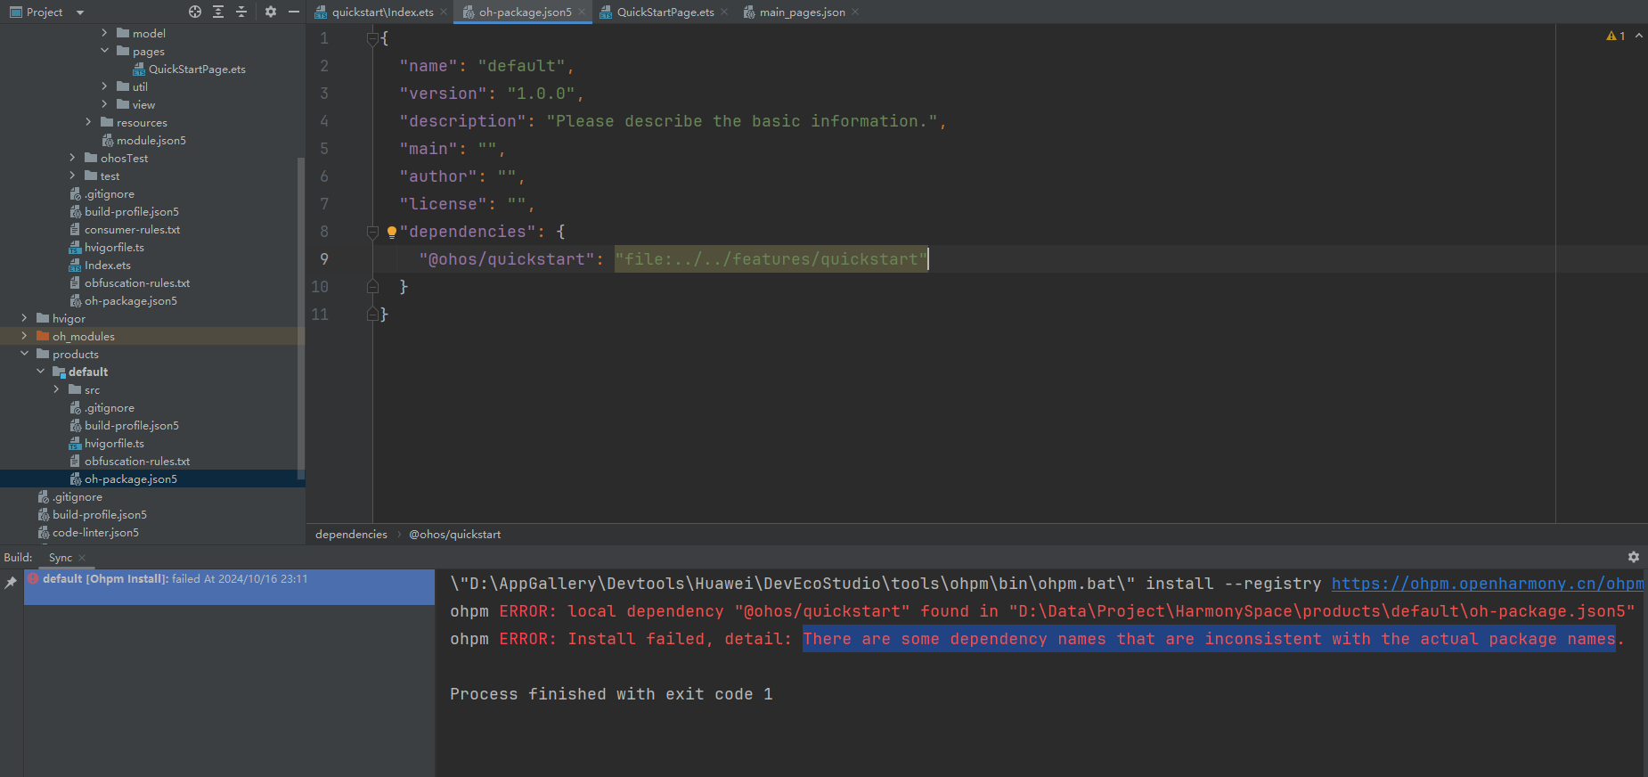This screenshot has height=777, width=1648.
Task: Open hvigorfile.ts under default module
Action: [x=114, y=443]
